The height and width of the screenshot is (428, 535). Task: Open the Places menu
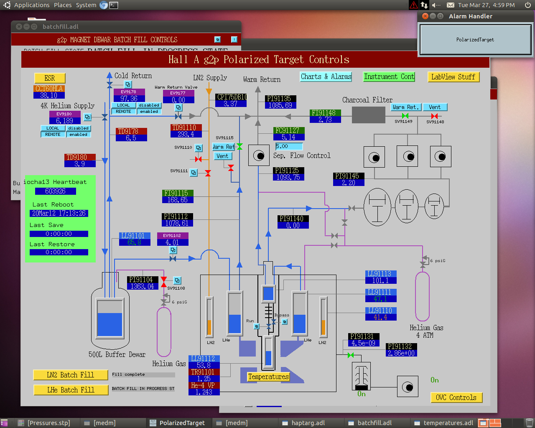[63, 5]
